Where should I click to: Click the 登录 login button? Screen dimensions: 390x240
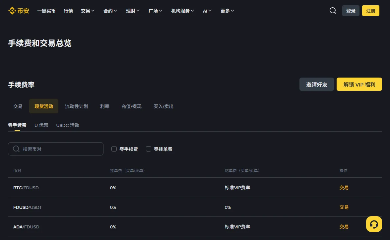pos(351,11)
